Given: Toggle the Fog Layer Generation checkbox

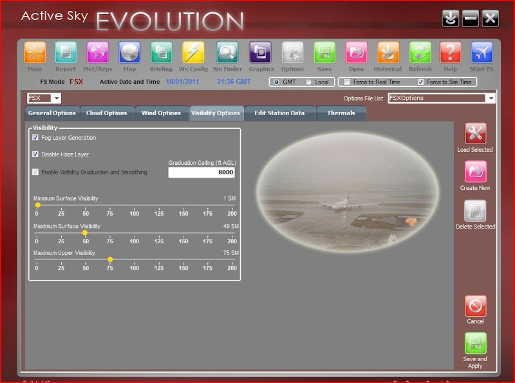Looking at the screenshot, I should click(x=35, y=138).
